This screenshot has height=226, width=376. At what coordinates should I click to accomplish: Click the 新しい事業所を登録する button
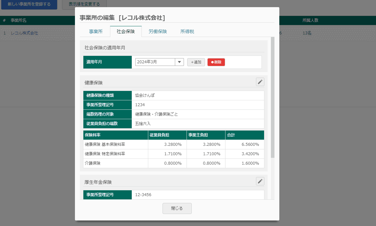click(x=29, y=4)
